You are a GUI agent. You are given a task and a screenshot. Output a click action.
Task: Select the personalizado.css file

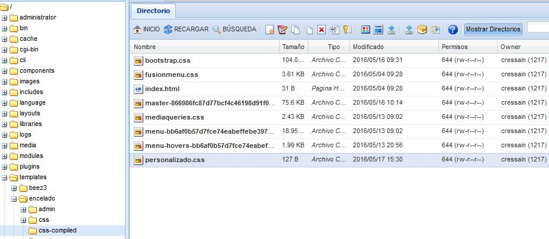pos(175,160)
